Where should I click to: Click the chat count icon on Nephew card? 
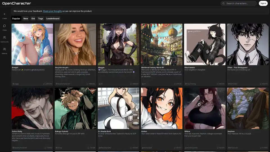click(x=261, y=148)
